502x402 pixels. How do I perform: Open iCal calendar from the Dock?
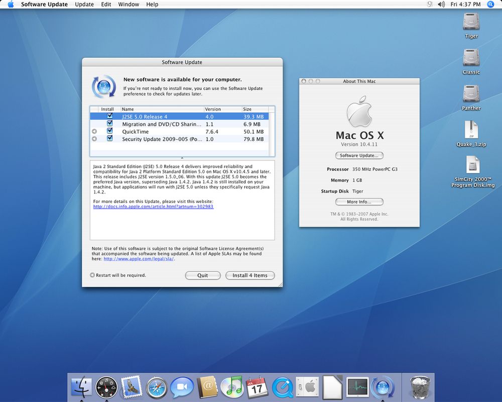(x=258, y=387)
